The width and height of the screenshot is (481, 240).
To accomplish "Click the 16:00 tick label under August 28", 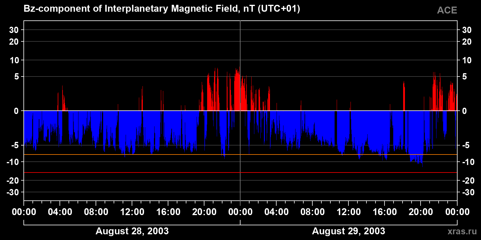I will [x=168, y=212].
